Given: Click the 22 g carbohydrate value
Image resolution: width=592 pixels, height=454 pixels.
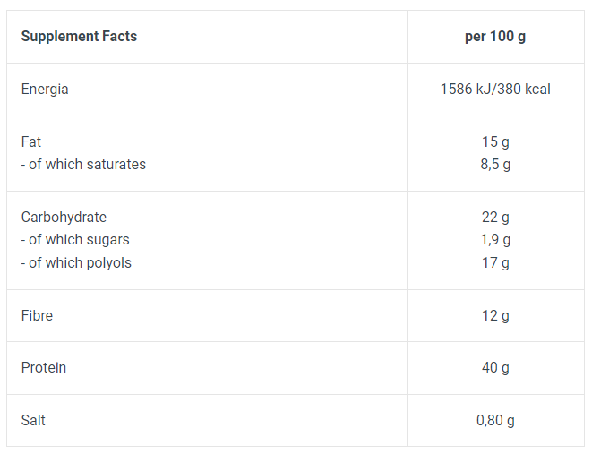Looking at the screenshot, I should pyautogui.click(x=495, y=218).
